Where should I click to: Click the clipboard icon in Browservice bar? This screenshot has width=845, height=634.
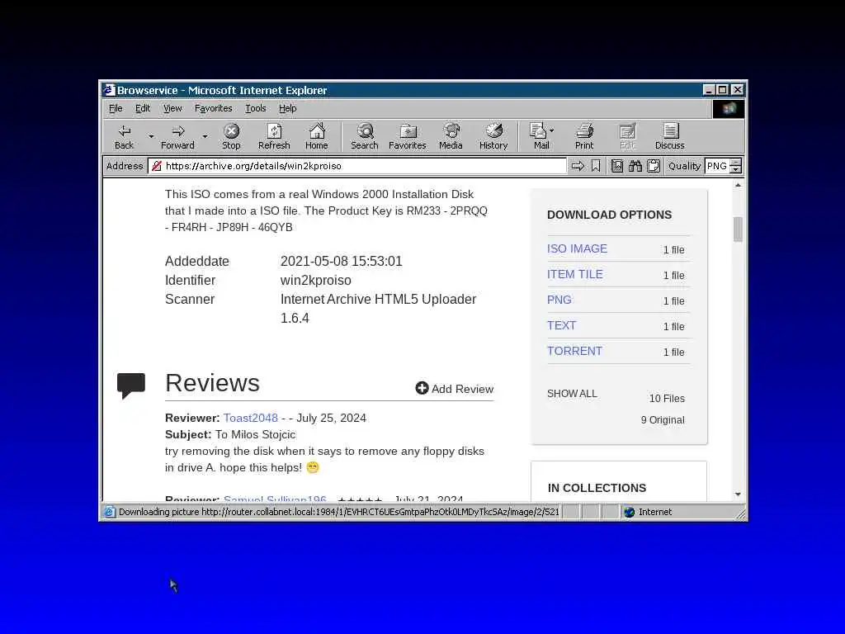(x=654, y=166)
